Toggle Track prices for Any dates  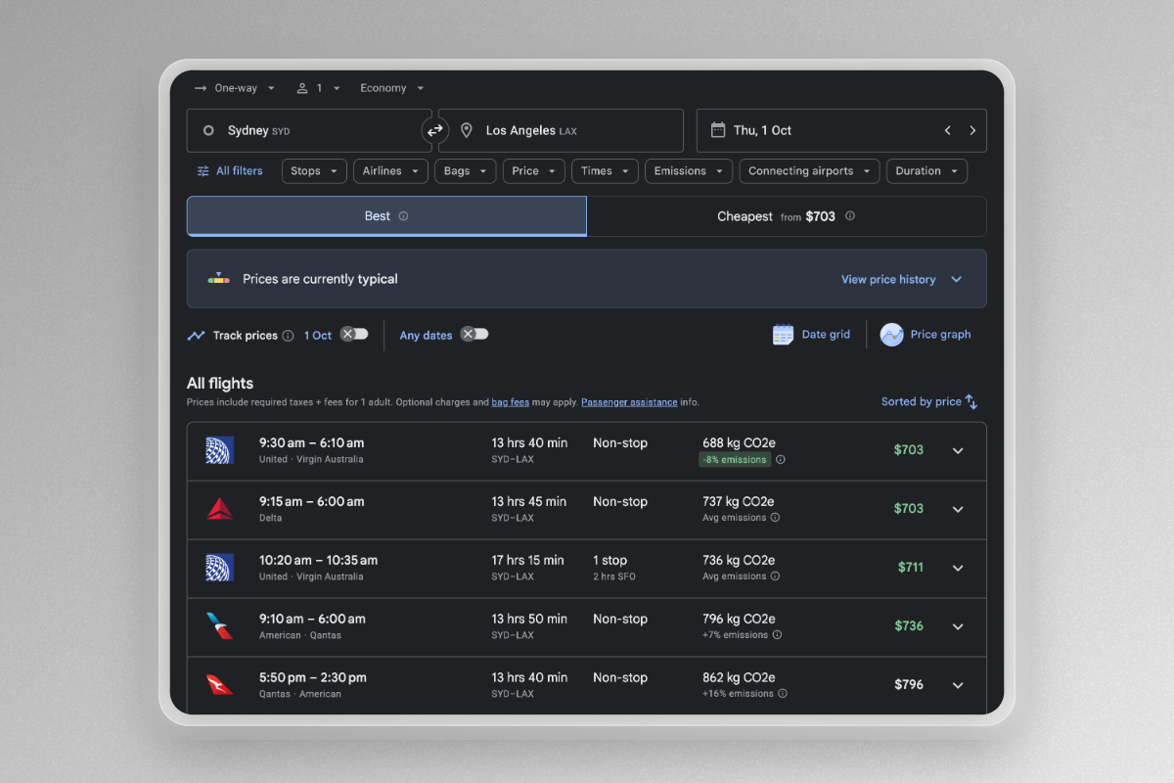(474, 334)
